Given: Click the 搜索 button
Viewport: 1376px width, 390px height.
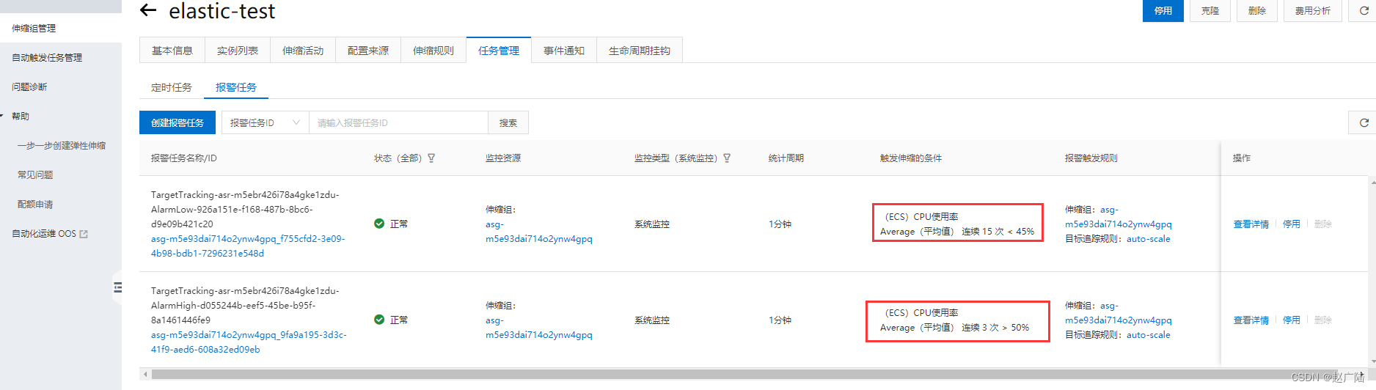Looking at the screenshot, I should 508,122.
